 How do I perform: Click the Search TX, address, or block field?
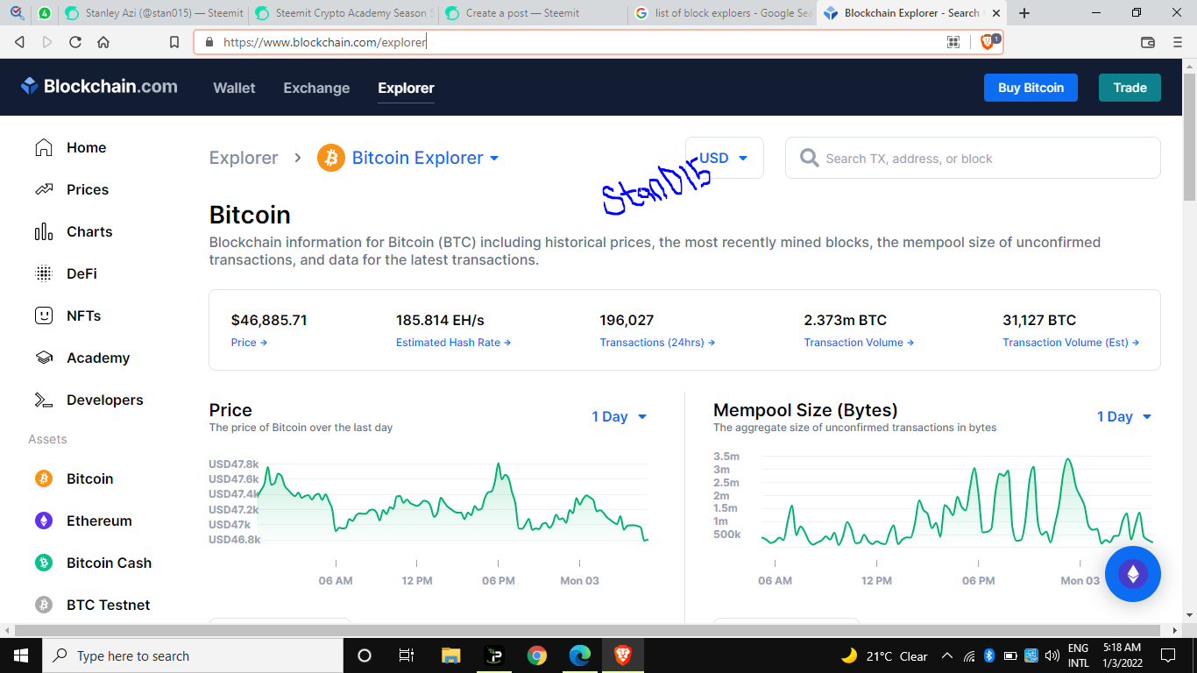click(x=973, y=158)
